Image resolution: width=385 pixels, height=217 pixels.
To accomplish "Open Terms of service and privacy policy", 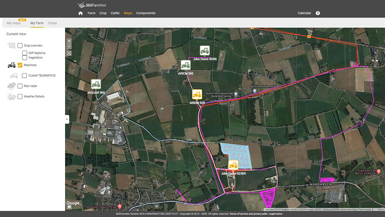I will (249, 214).
